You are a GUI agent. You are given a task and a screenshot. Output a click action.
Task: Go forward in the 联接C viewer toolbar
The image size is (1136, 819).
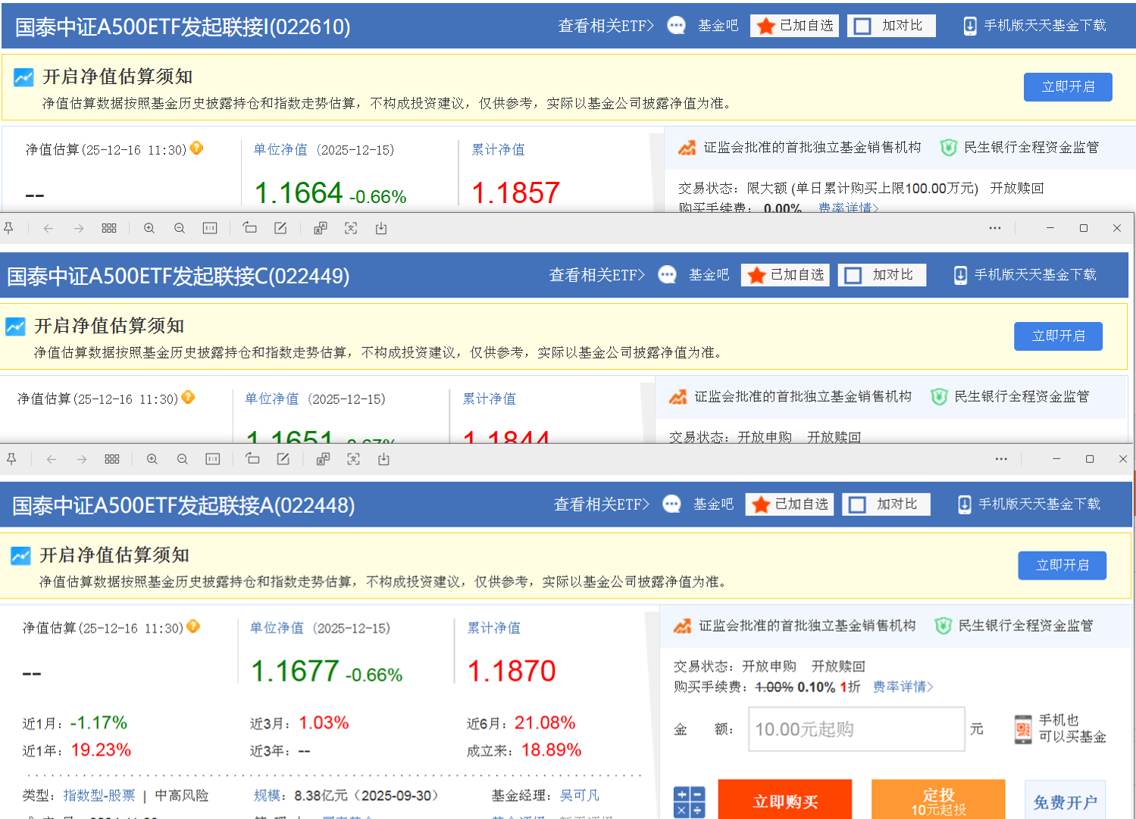tap(79, 228)
